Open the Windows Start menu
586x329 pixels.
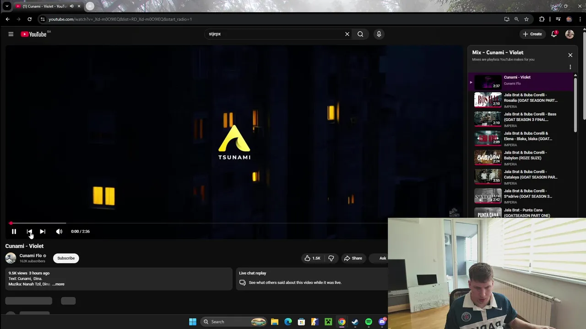click(x=193, y=322)
